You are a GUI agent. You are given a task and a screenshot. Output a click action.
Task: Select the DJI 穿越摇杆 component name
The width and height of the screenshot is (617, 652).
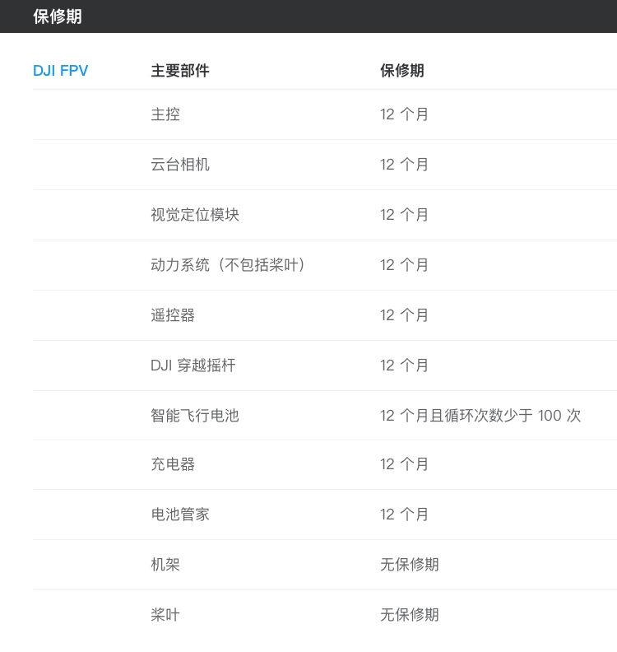tap(193, 366)
